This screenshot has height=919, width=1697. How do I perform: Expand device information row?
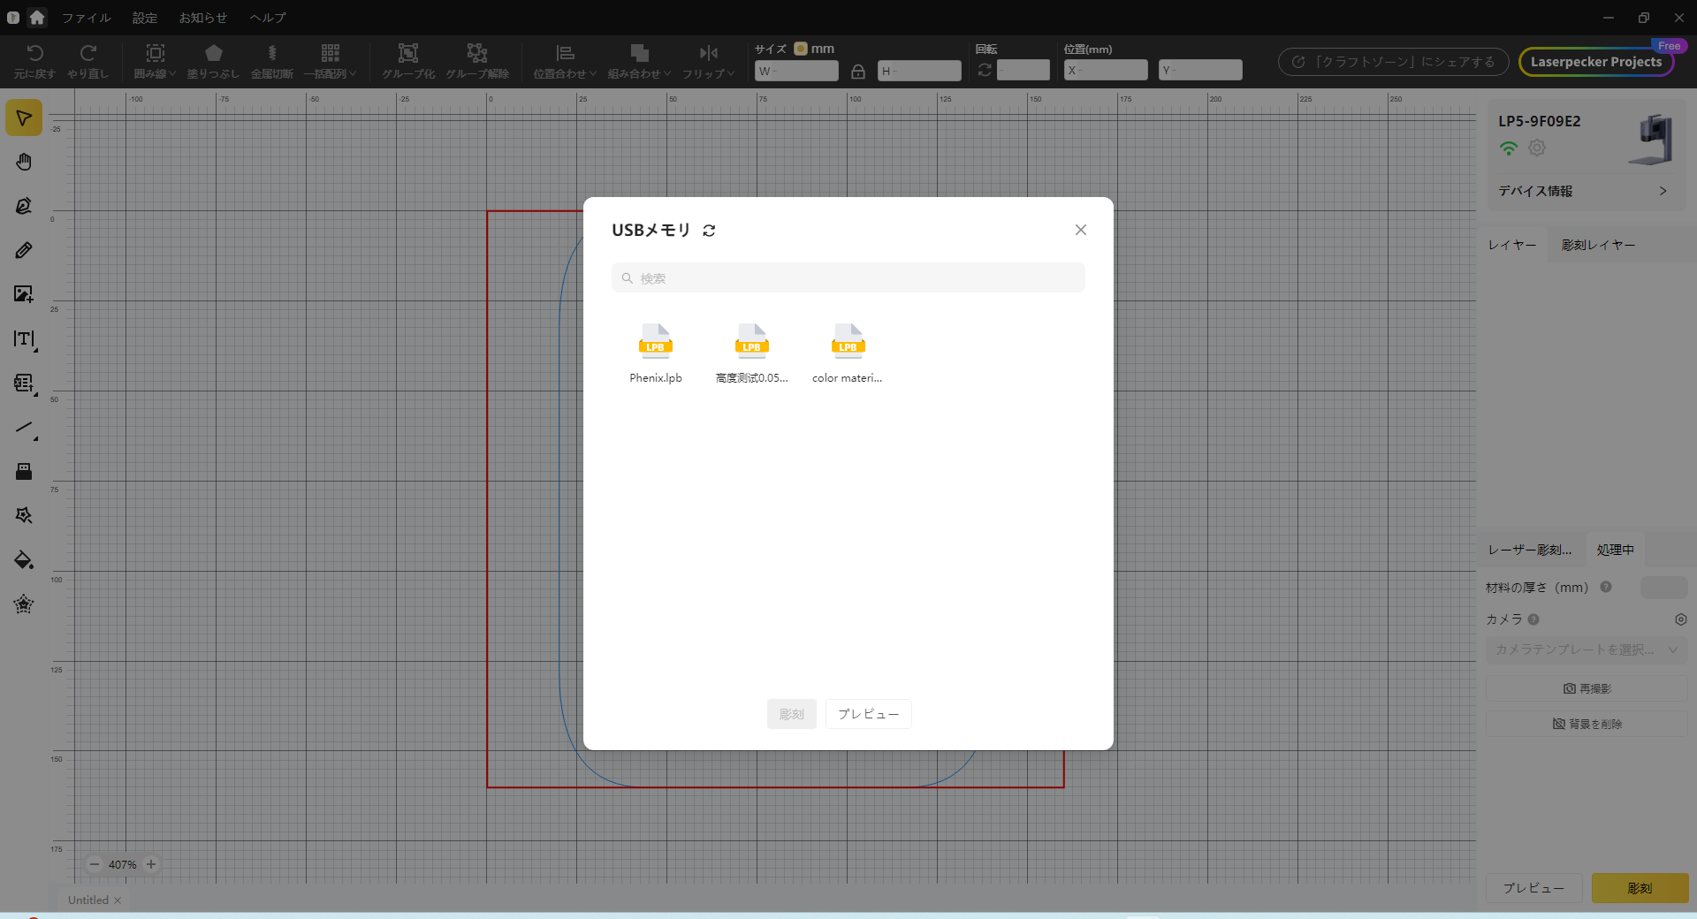(1583, 191)
